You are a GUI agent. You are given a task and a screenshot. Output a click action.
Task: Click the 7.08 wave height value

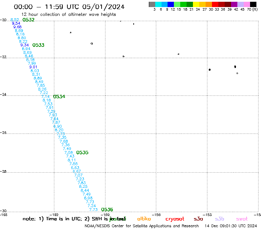coord(68,153)
